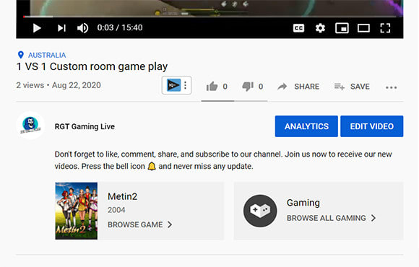
Task: Click BROWSE ALL GAMING link
Action: click(x=327, y=218)
